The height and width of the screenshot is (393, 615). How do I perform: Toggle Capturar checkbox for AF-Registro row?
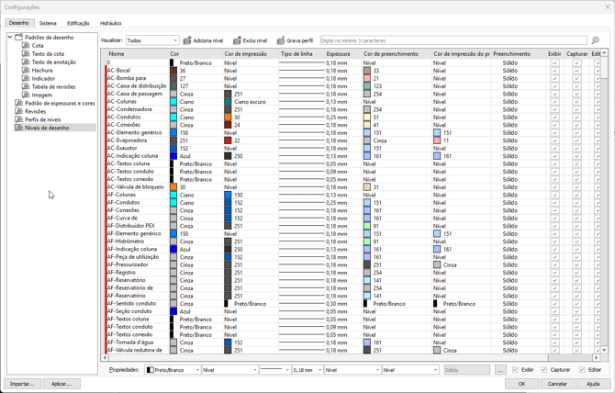[x=576, y=273]
